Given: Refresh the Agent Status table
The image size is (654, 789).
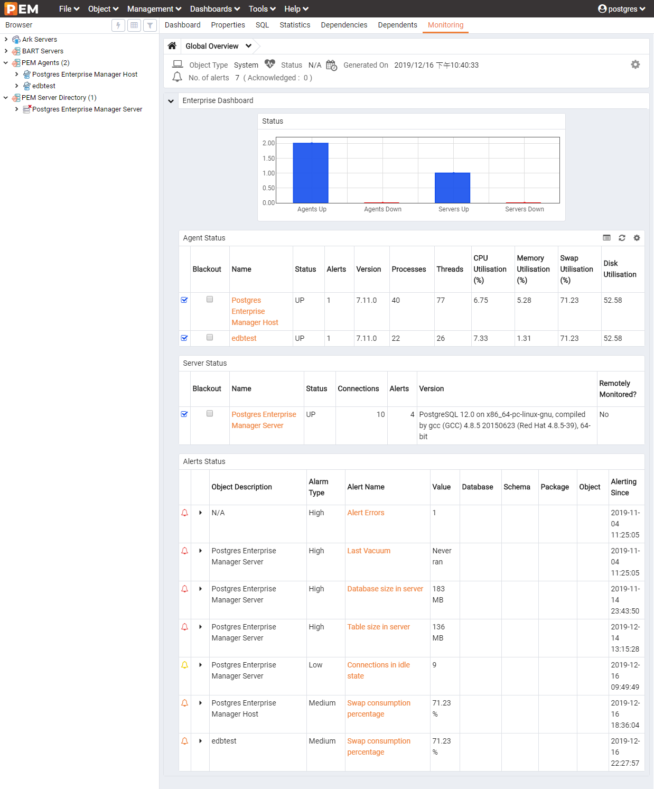Looking at the screenshot, I should tap(622, 238).
